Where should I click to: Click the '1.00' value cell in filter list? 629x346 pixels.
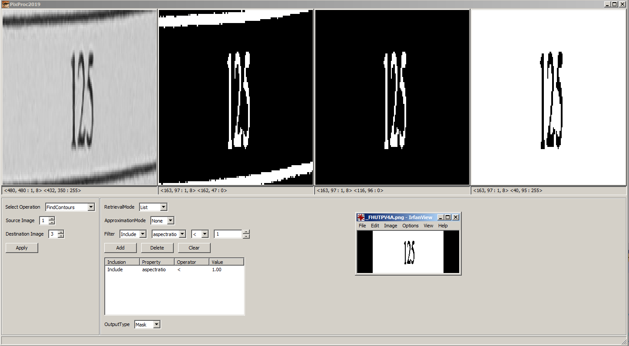(x=217, y=269)
